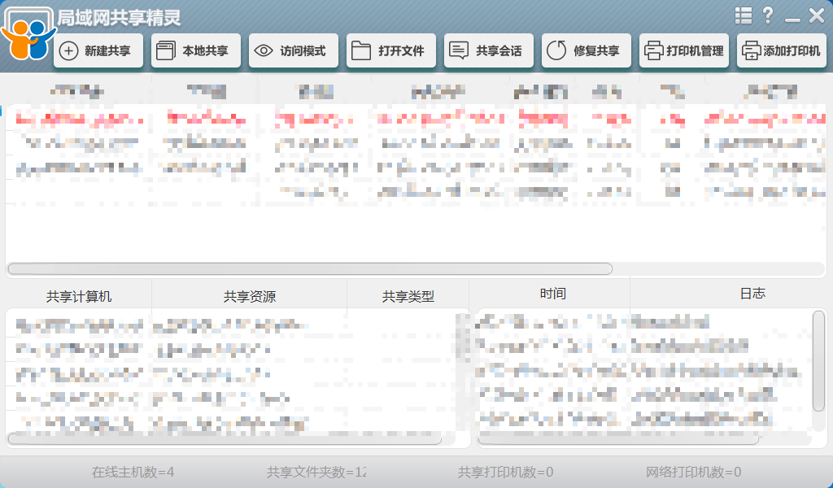833x488 pixels.
Task: Click the shared resources list horizontal scrollbar
Action: tap(225, 439)
